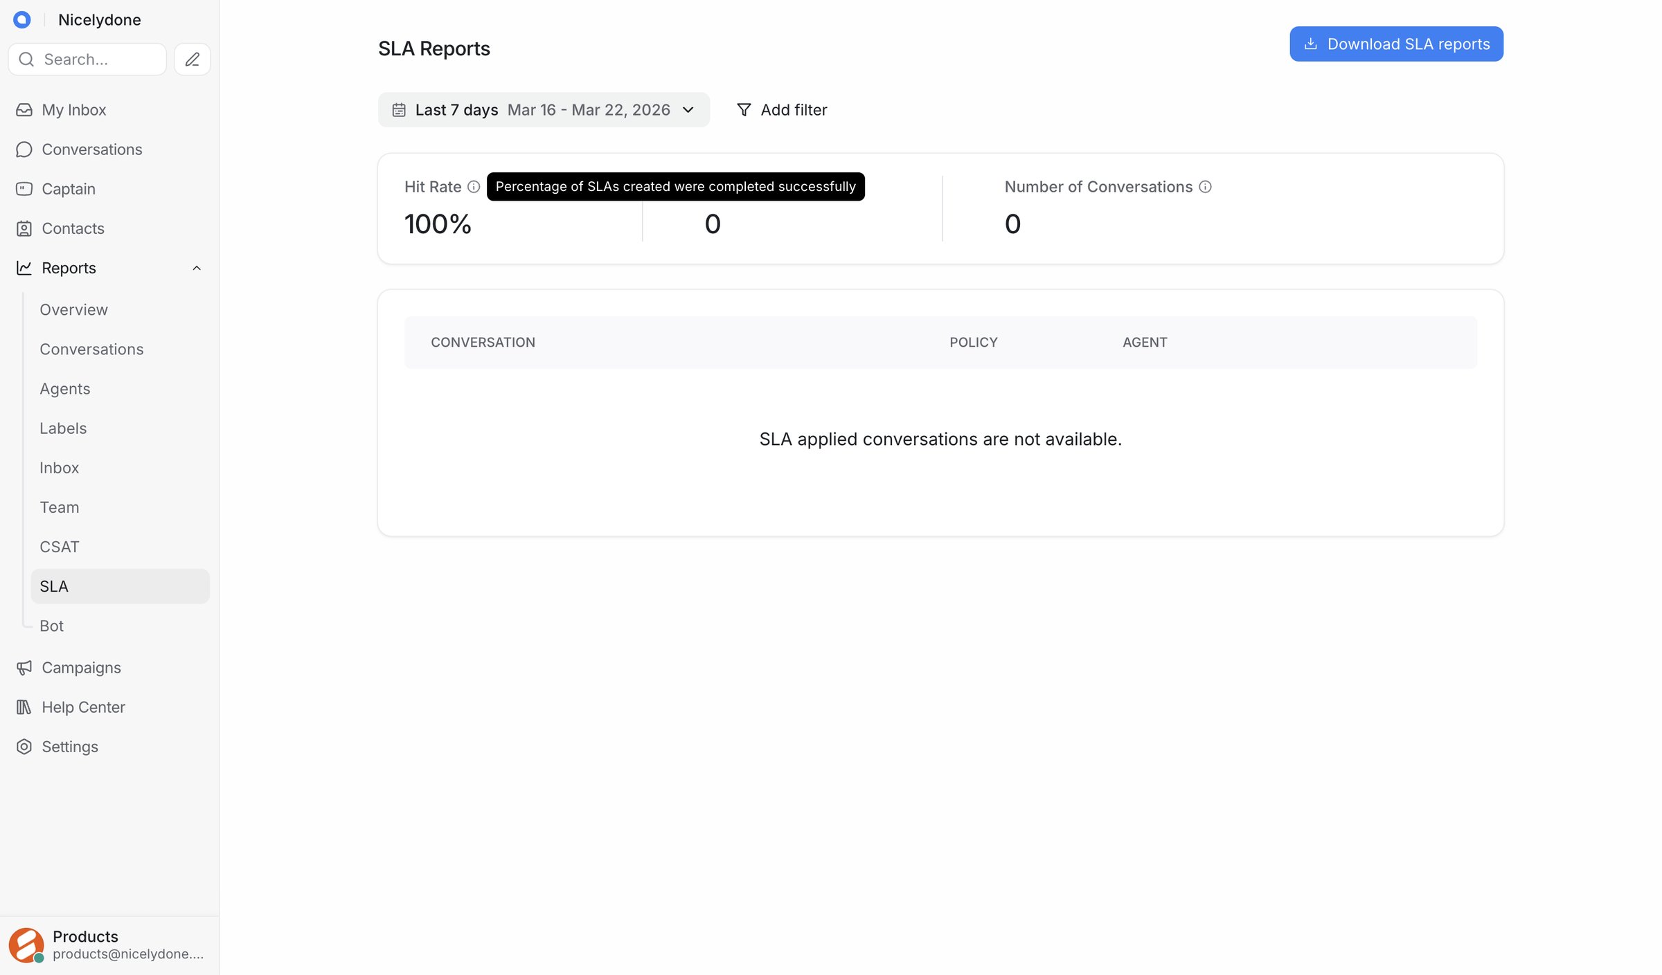
Task: Click Download SLA reports button
Action: coord(1396,44)
